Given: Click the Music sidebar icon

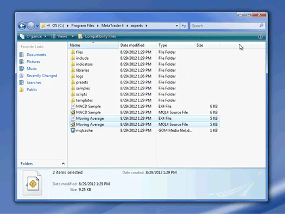Looking at the screenshot, I should (22, 68).
